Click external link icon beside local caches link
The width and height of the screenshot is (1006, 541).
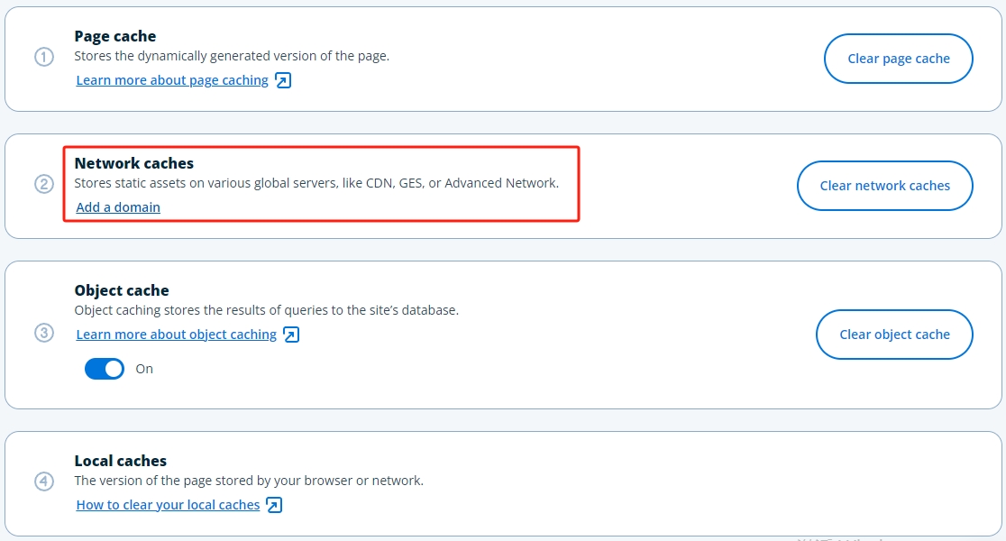[274, 505]
